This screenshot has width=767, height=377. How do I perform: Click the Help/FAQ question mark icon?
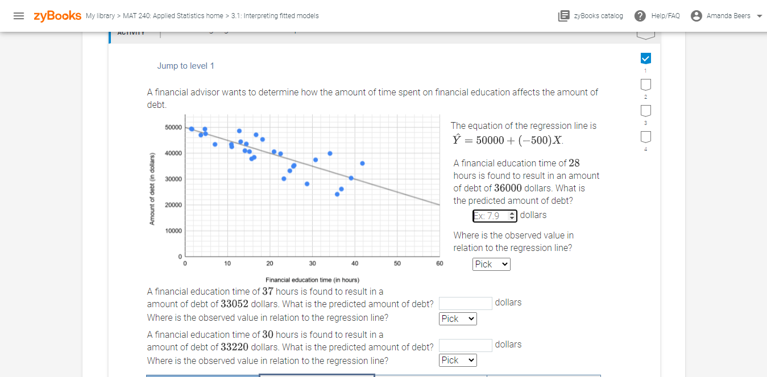pyautogui.click(x=640, y=15)
